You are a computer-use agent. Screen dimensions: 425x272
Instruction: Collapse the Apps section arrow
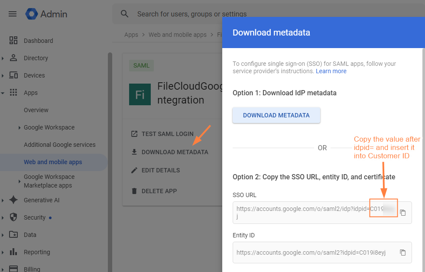pos(3,93)
